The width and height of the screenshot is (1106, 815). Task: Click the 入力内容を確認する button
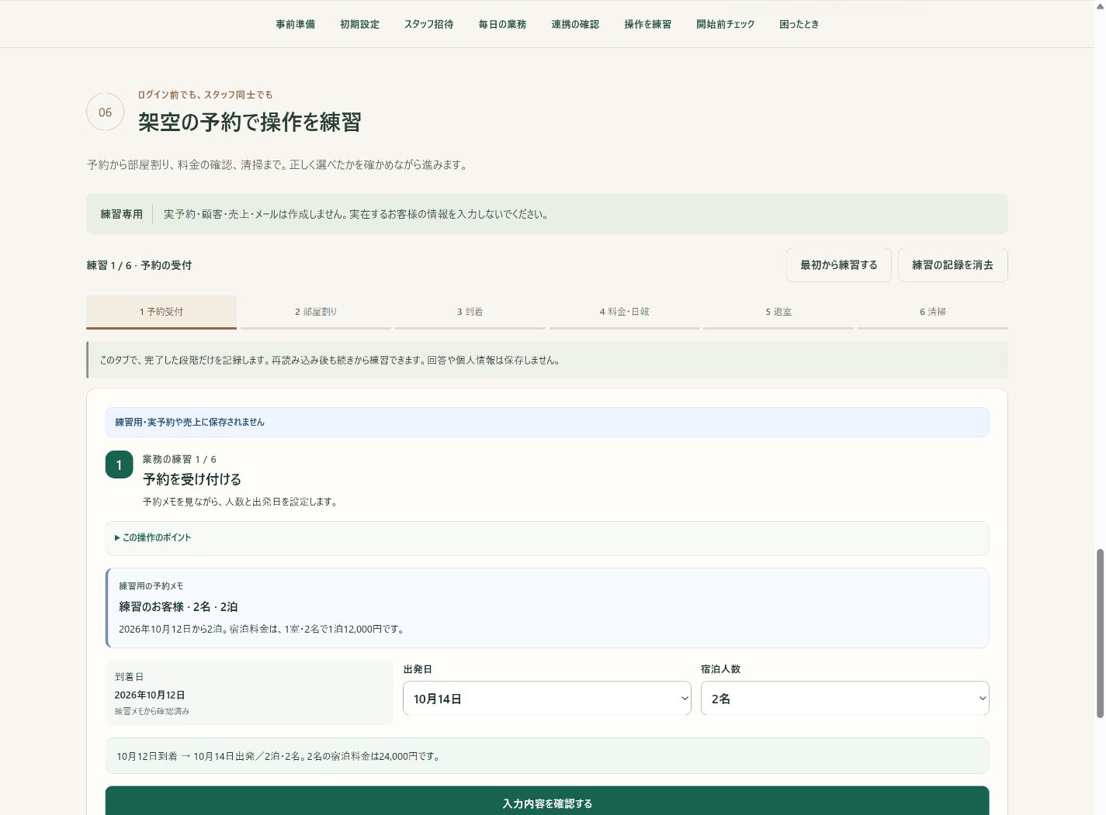pos(547,802)
